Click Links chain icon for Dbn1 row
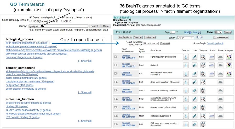235x129 pixels. pos(194,65)
